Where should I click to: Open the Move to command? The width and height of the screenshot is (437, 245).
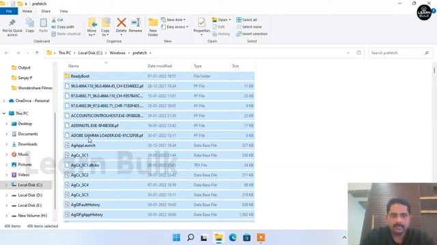pos(91,27)
